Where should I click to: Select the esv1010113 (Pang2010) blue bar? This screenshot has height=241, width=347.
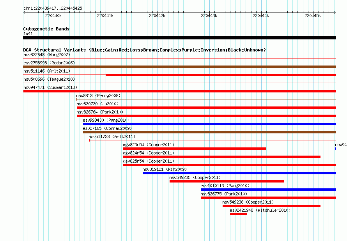(268, 190)
